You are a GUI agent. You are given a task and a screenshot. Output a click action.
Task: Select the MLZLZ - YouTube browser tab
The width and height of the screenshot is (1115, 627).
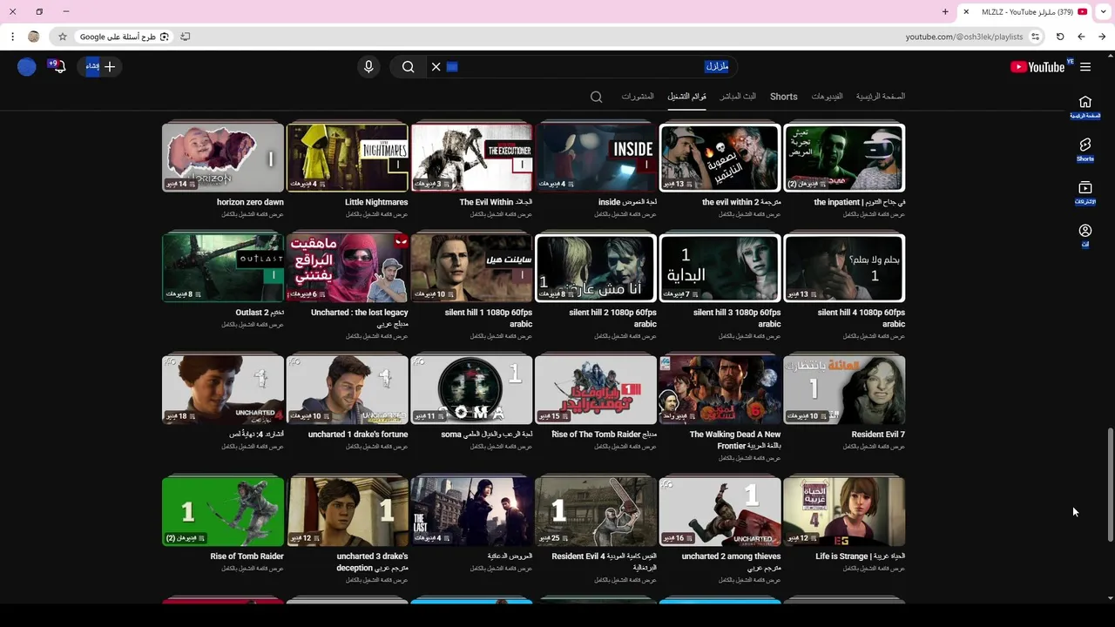point(1025,12)
